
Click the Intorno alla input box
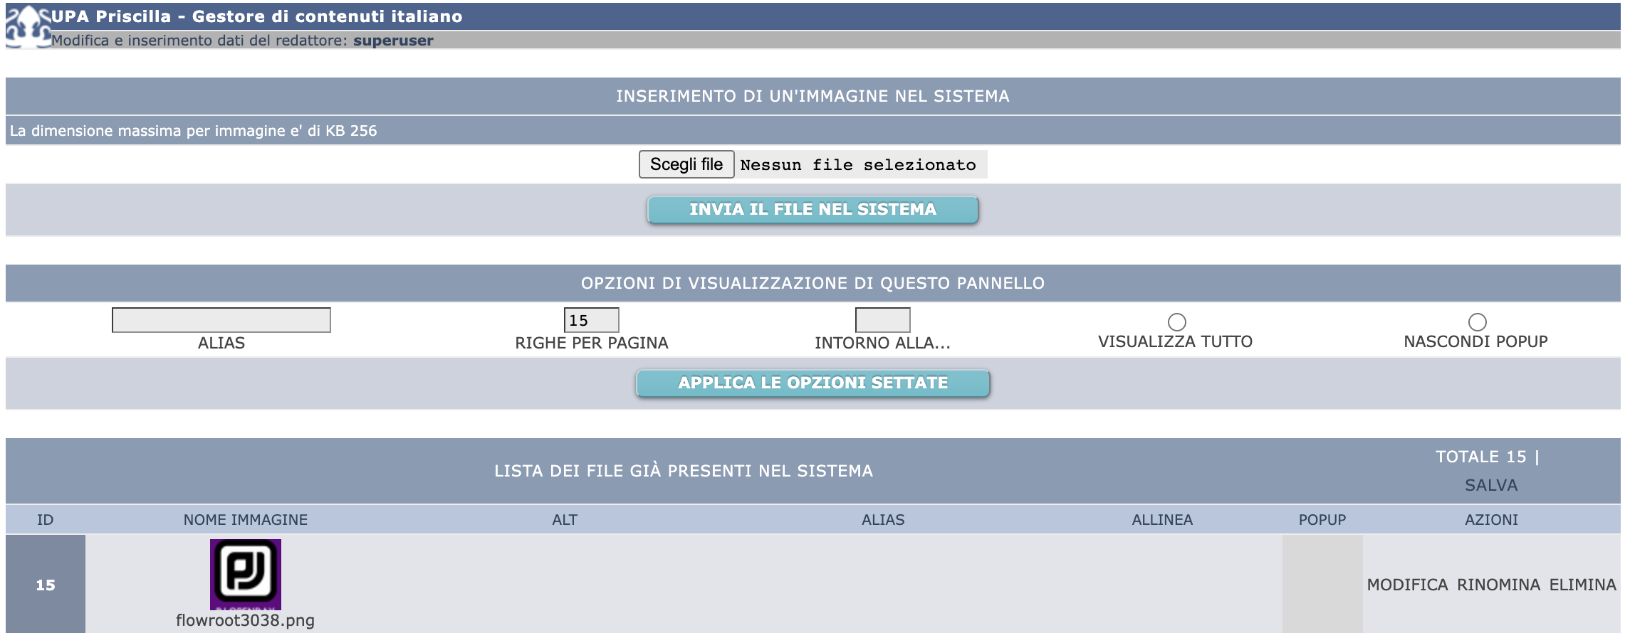[x=882, y=320]
